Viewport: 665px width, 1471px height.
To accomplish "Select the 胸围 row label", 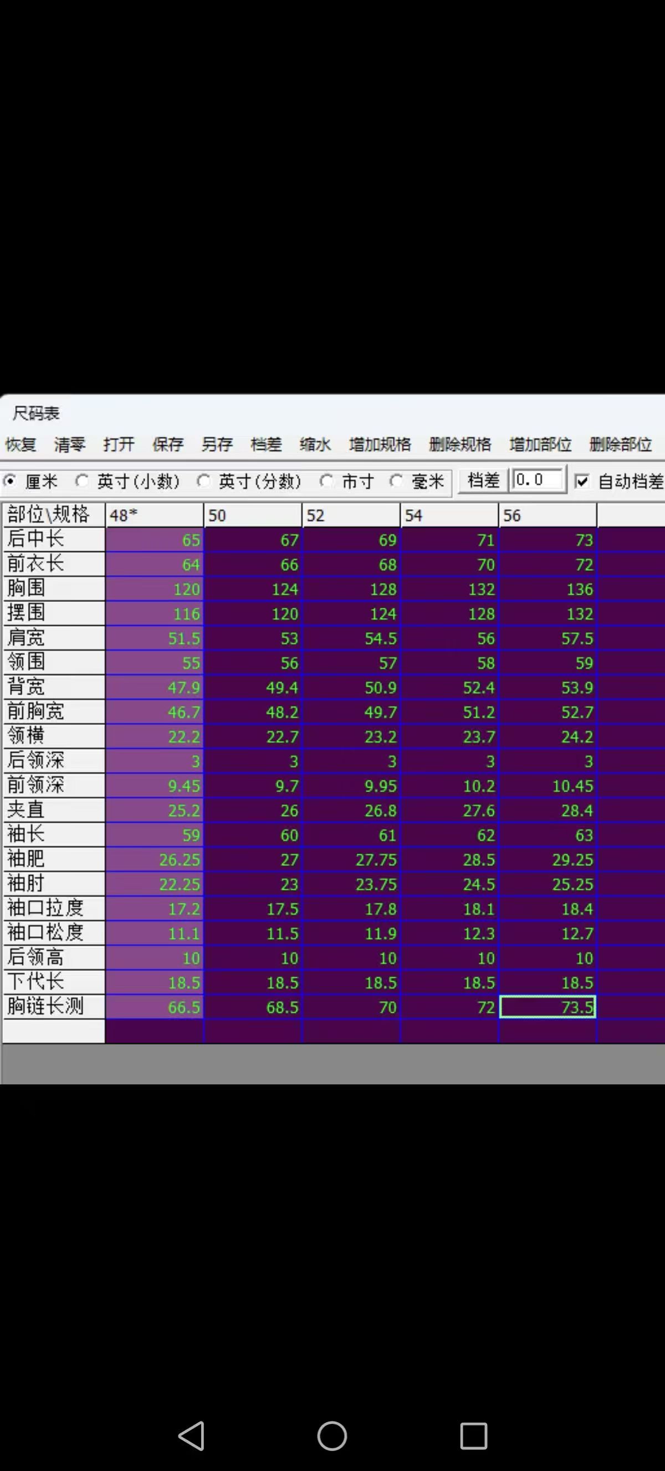I will [x=54, y=589].
